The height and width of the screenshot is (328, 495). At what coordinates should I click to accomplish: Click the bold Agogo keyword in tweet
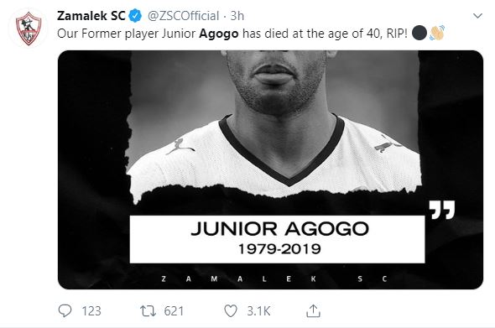click(x=219, y=34)
